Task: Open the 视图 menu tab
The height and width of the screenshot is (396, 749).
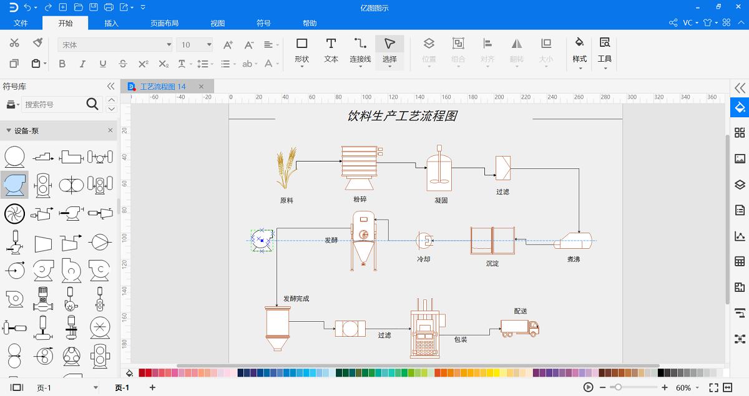Action: click(217, 22)
